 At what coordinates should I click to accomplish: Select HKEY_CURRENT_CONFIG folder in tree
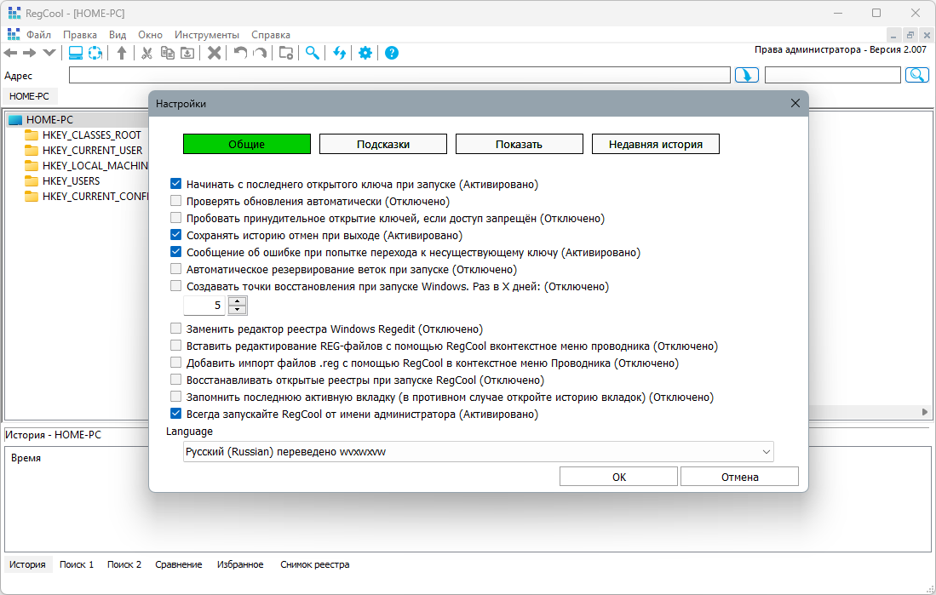click(95, 197)
